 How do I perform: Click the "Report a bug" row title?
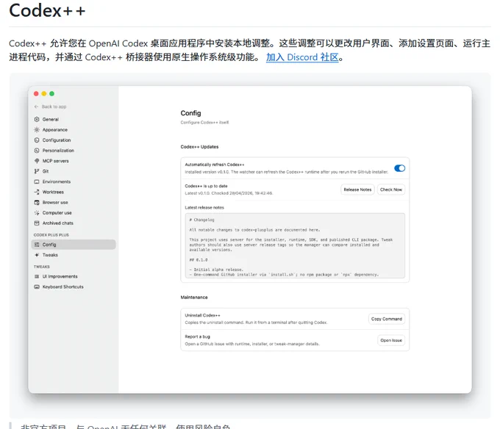click(x=197, y=336)
